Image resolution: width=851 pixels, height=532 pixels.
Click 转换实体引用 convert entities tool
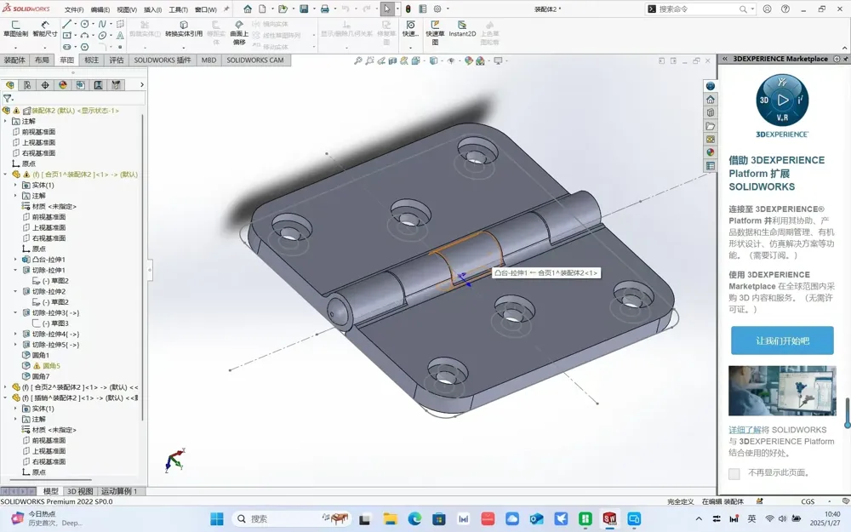184,29
